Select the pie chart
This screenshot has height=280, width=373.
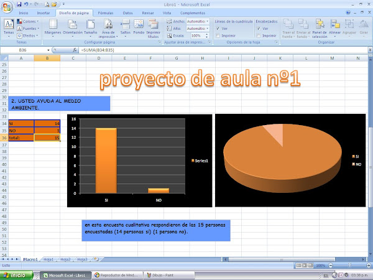click(x=290, y=161)
